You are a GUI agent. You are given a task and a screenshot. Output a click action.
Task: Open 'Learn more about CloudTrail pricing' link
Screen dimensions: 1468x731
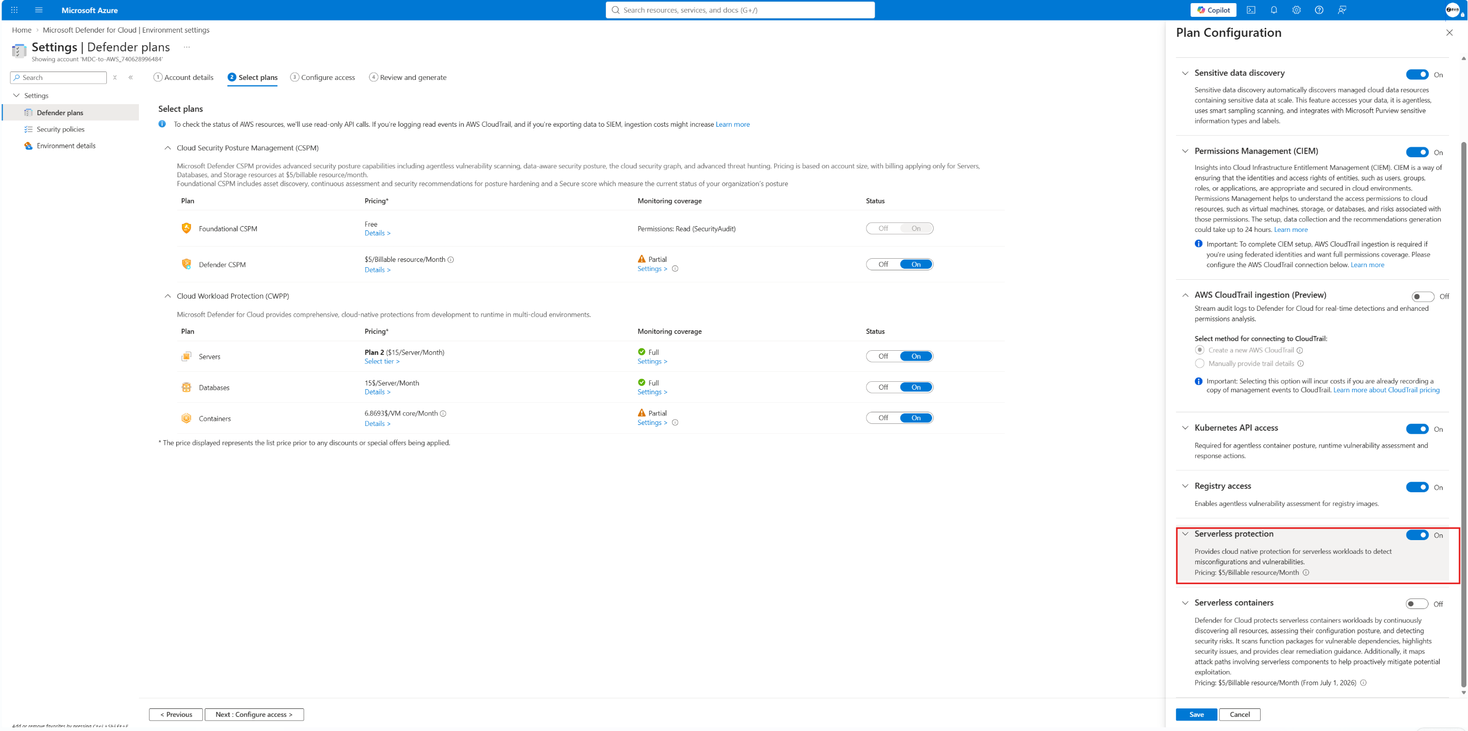pyautogui.click(x=1386, y=390)
